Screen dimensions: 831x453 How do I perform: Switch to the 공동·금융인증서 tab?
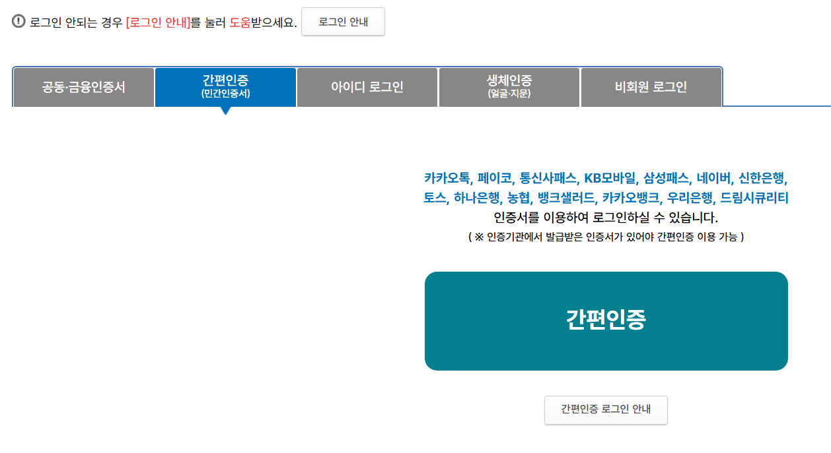pos(84,87)
